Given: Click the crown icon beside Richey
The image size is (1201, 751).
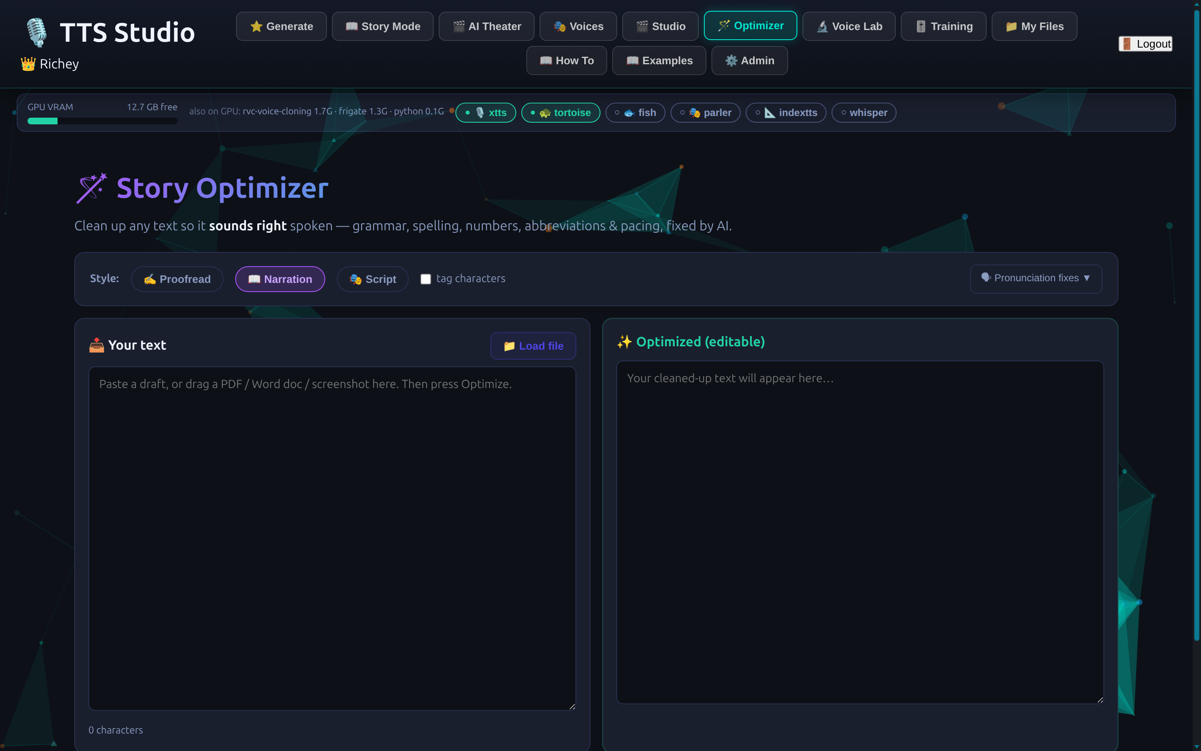Looking at the screenshot, I should pyautogui.click(x=28, y=64).
